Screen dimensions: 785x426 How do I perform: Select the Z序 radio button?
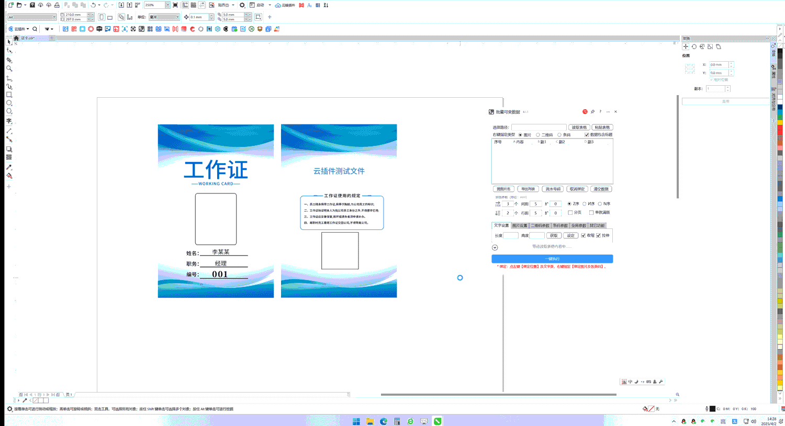569,204
